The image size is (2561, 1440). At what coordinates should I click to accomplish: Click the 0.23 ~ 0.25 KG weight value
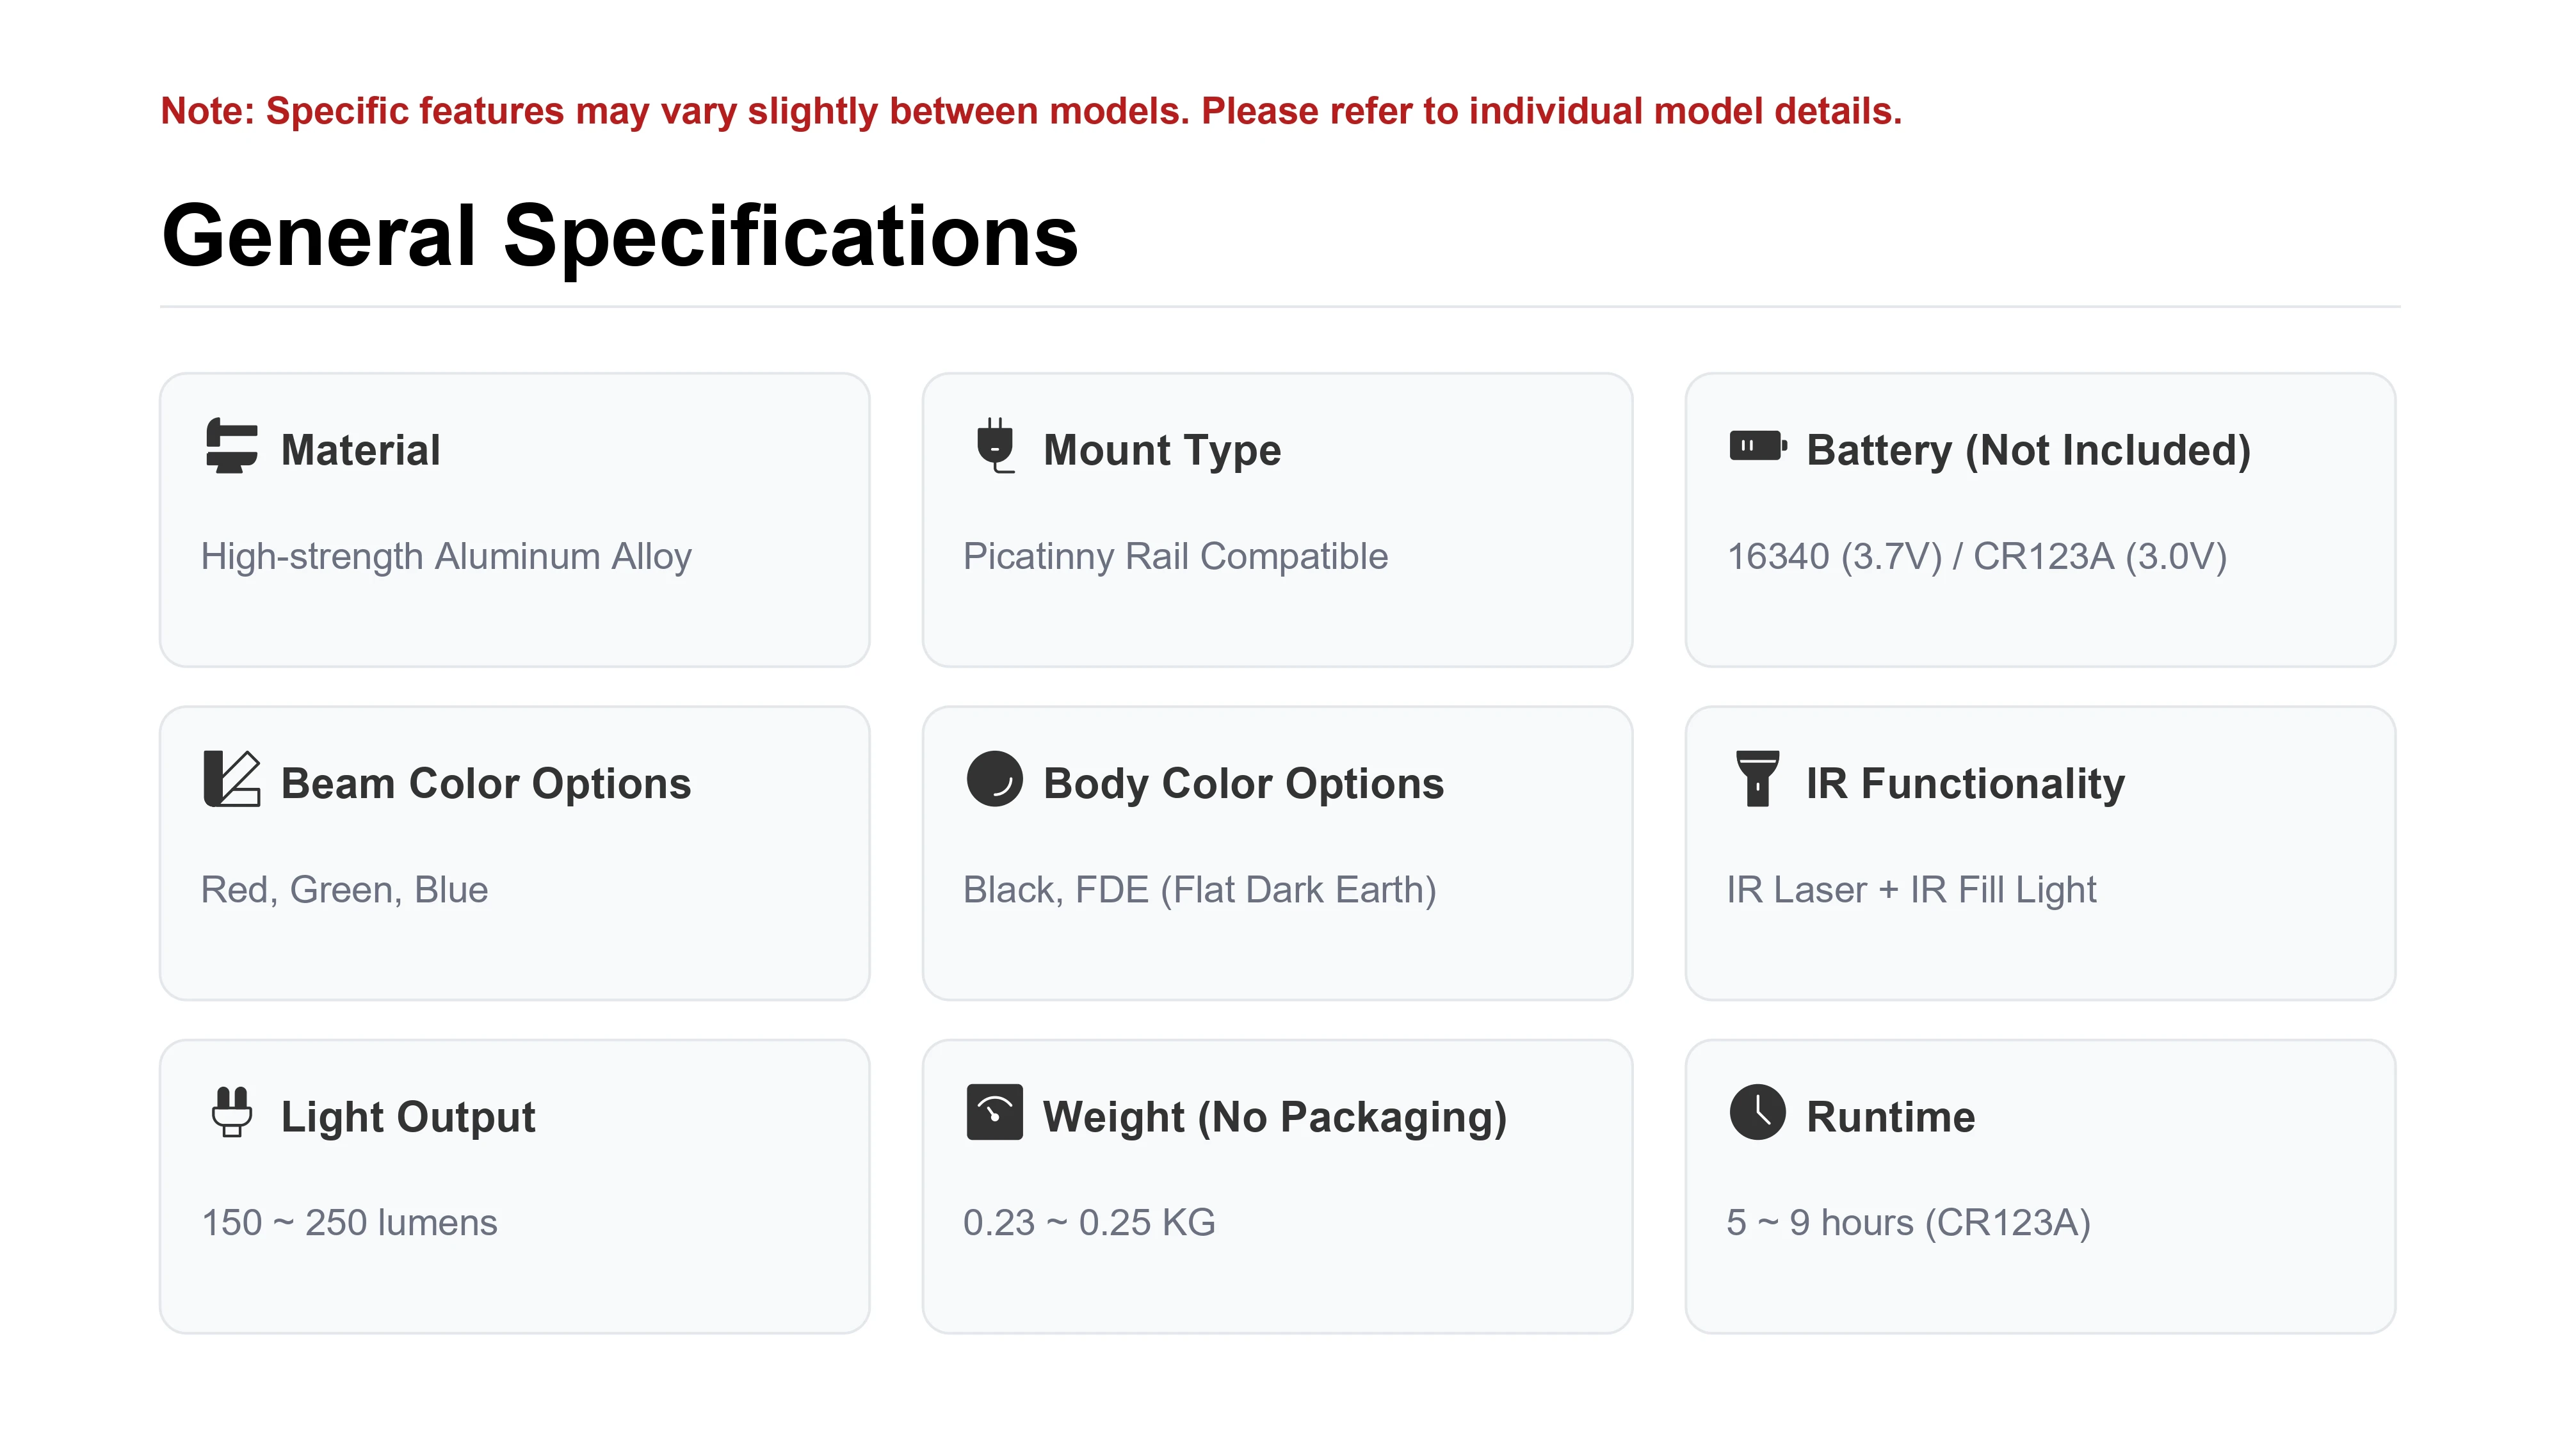point(1090,1222)
